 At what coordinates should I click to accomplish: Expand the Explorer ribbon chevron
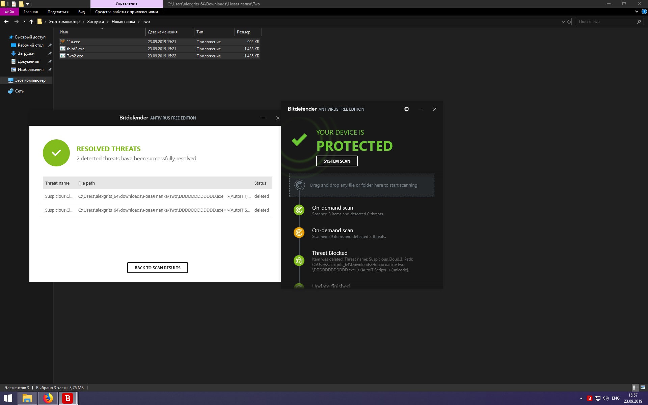(637, 11)
